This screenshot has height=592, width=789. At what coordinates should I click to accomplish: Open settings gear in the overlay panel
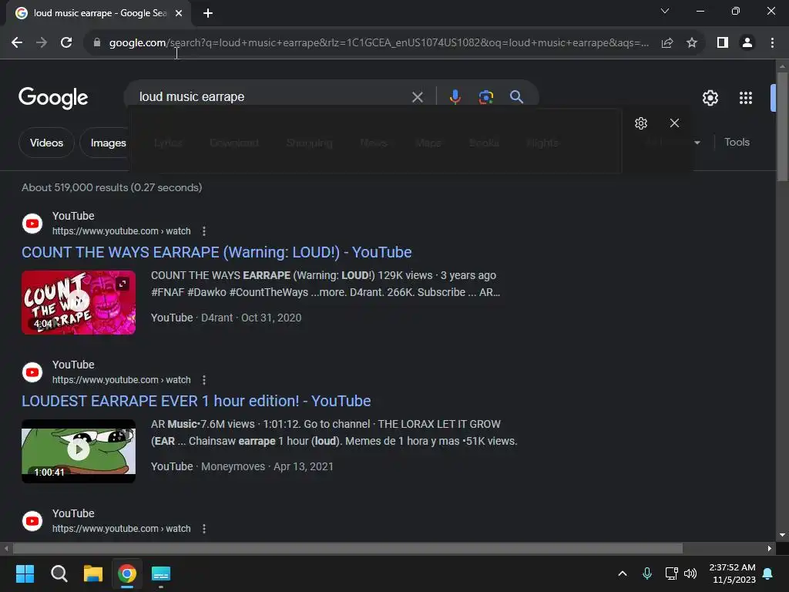point(640,123)
